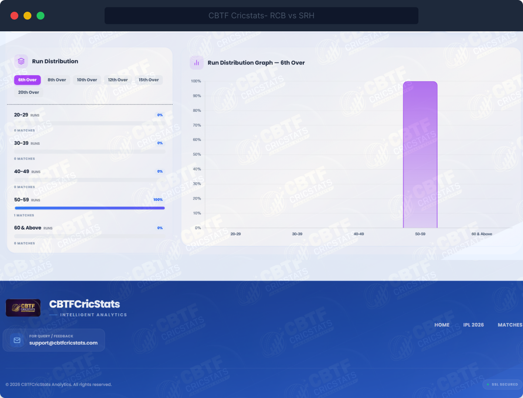523x398 pixels.
Task: Open the 15th Over tab
Action: coord(149,80)
